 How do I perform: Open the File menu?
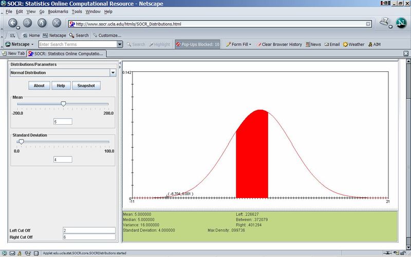click(x=9, y=11)
